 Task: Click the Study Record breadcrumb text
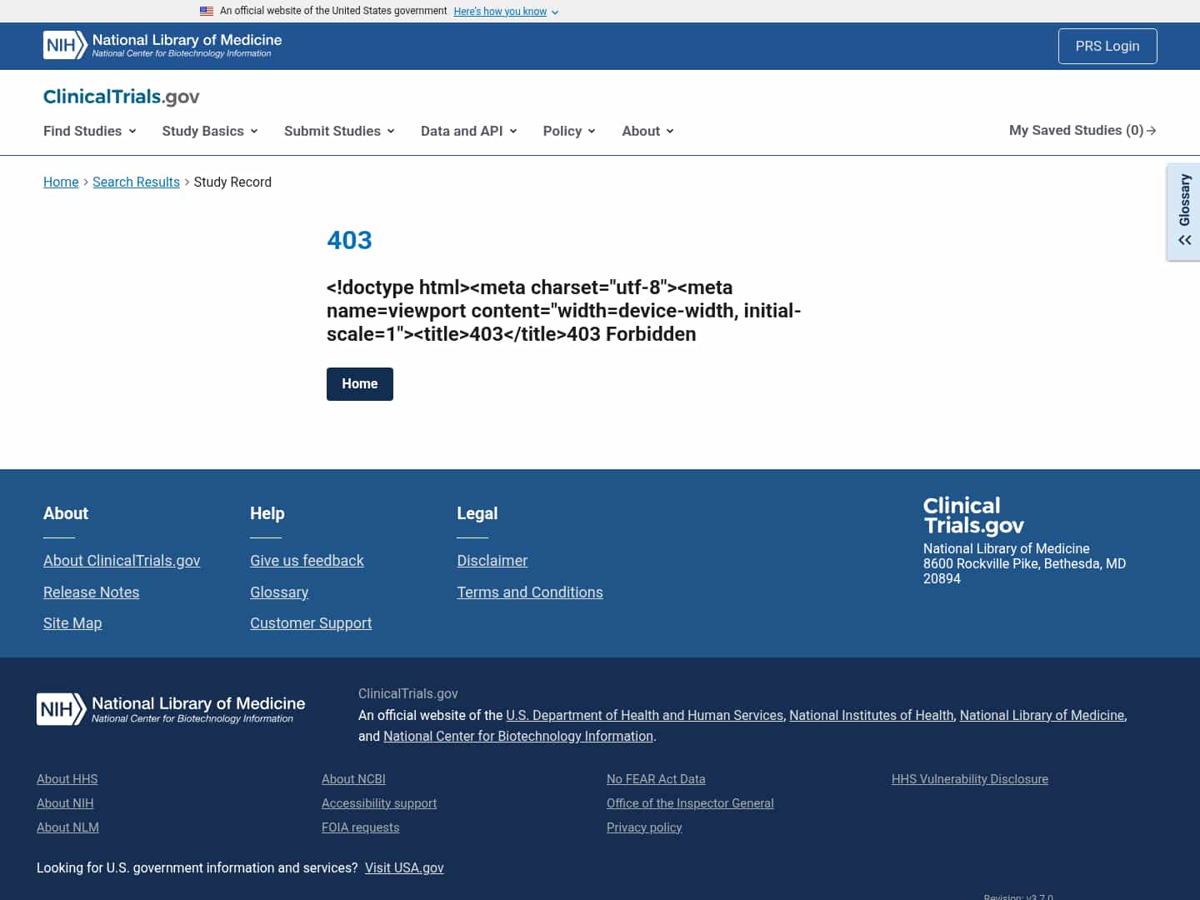232,182
